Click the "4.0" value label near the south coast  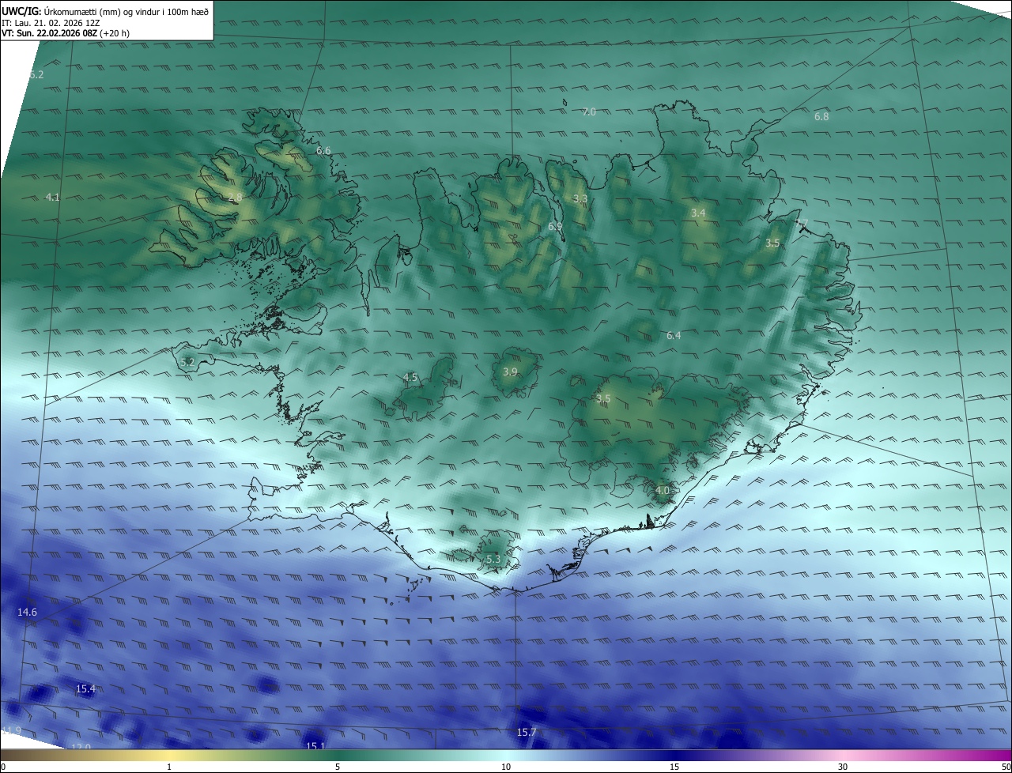(663, 491)
